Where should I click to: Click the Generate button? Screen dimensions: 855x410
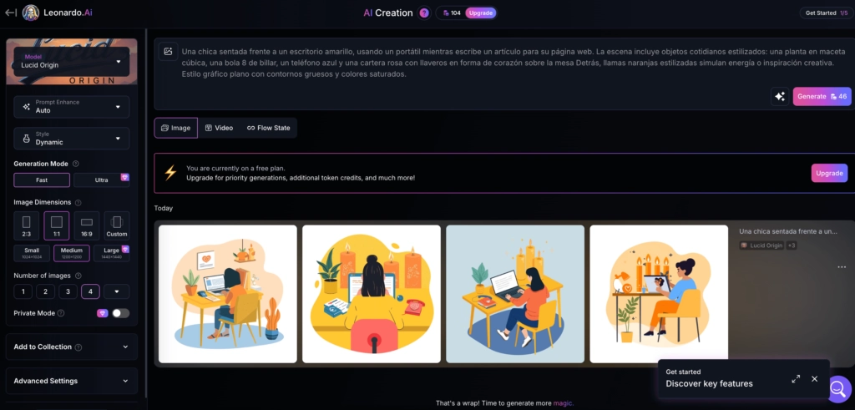[x=822, y=96]
